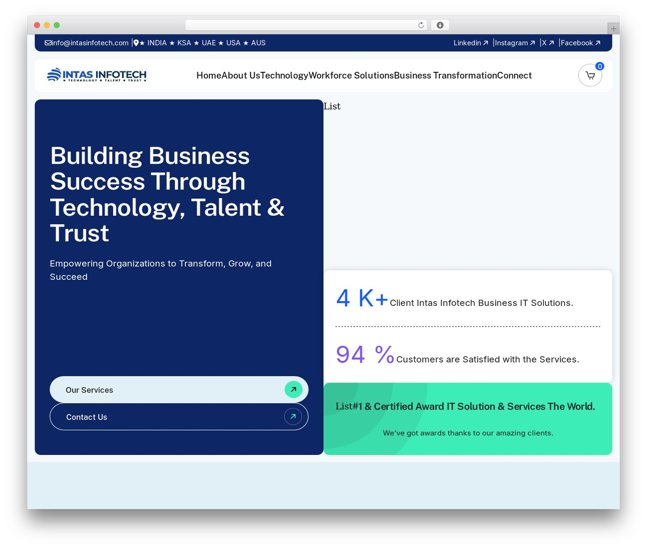Select Workforce Solutions in navigation
This screenshot has height=548, width=647.
(x=351, y=75)
